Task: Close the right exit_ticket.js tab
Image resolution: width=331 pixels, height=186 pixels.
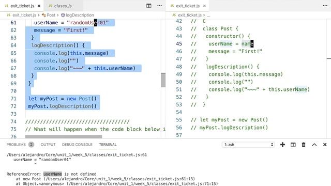Action: click(204, 6)
